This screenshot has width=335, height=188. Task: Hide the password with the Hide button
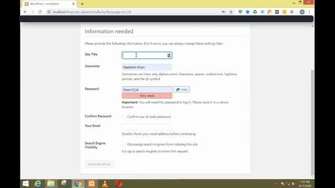coord(182,89)
